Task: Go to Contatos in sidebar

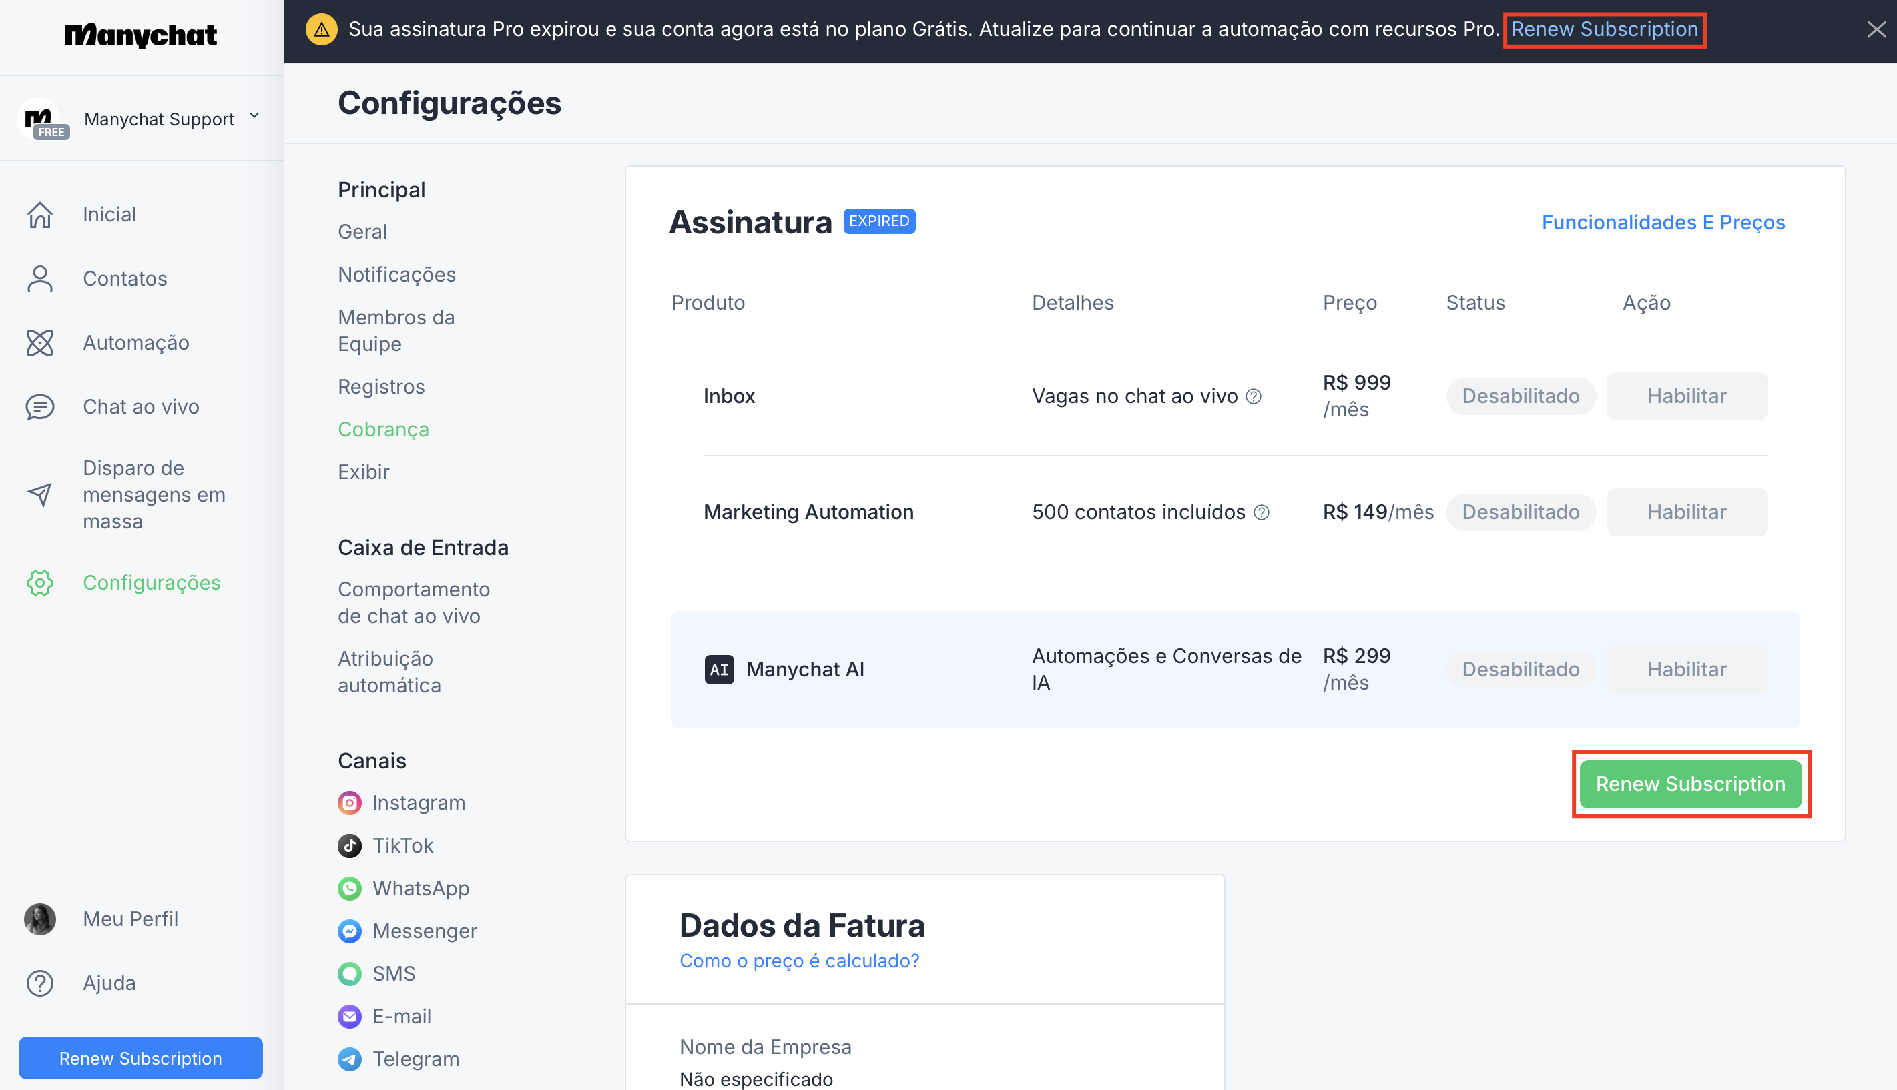Action: 125,278
